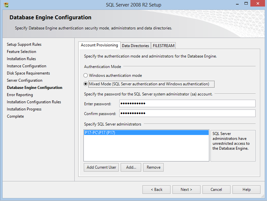Click Setup Support Rules step
The height and width of the screenshot is (201, 267).
(24, 44)
